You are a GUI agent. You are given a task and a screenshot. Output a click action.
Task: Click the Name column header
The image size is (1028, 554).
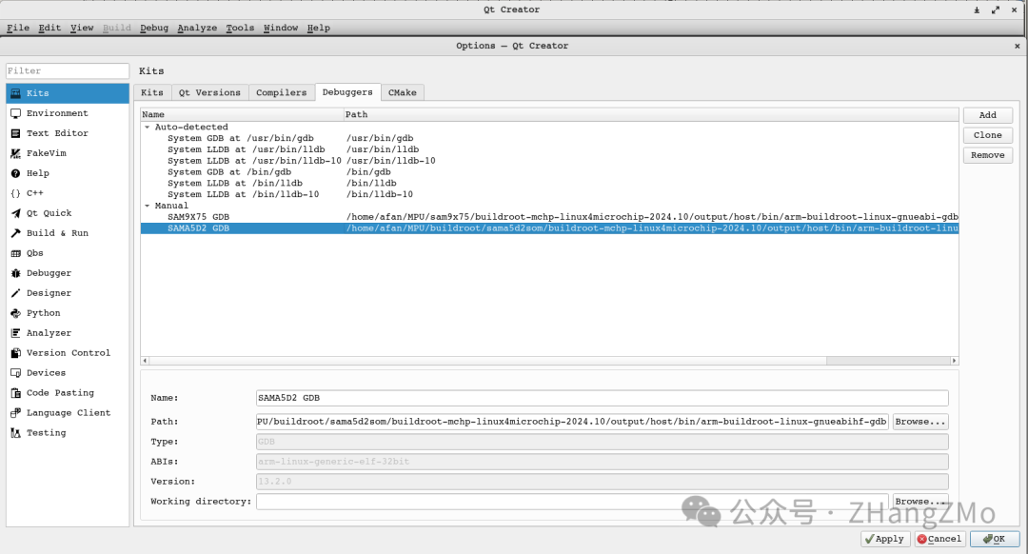(x=242, y=115)
